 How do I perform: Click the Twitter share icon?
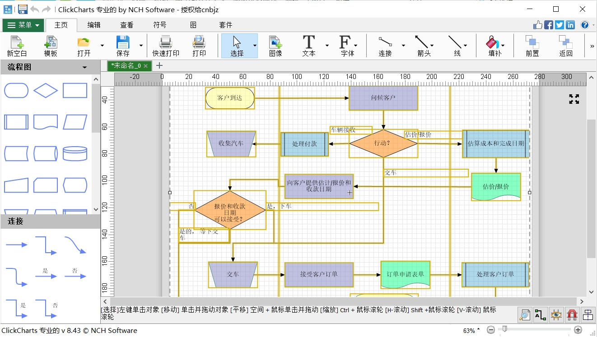pos(560,25)
